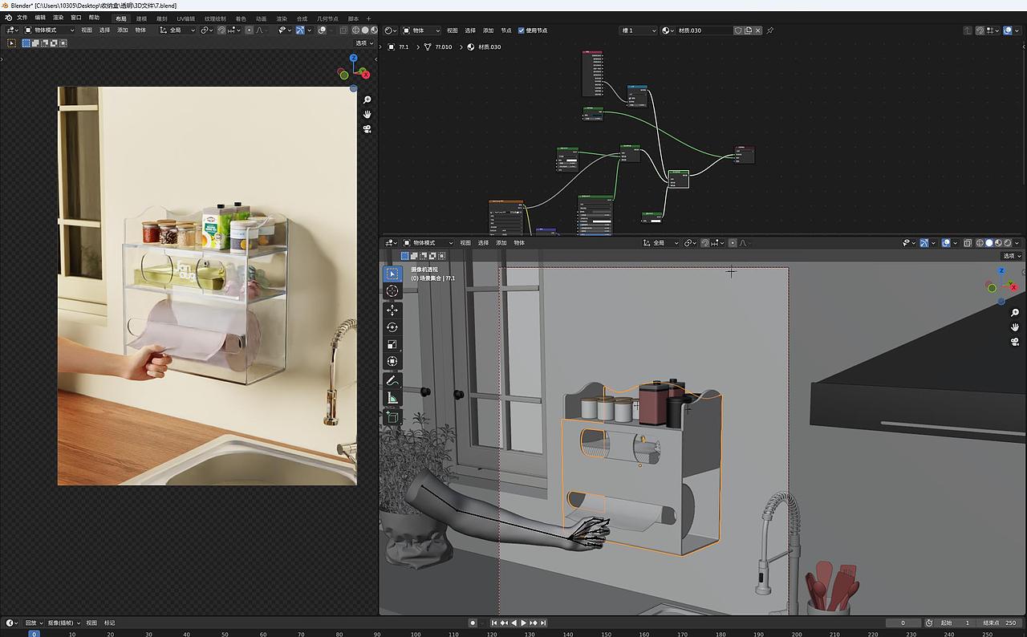Toggle X-ray mode in lower viewport header
The width and height of the screenshot is (1027, 637).
coord(968,242)
